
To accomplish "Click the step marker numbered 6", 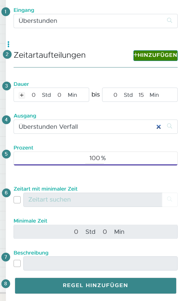I will click(6, 193).
